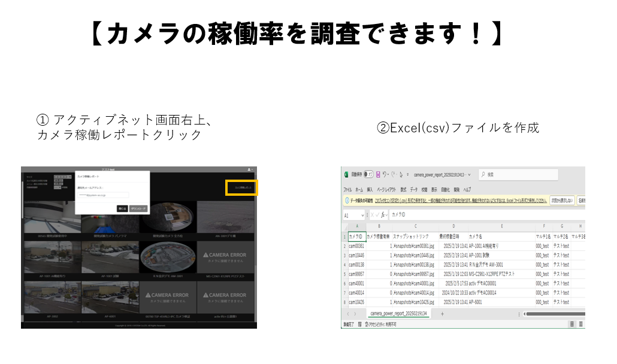Open the 挿入 ribbon tab

tap(370, 189)
